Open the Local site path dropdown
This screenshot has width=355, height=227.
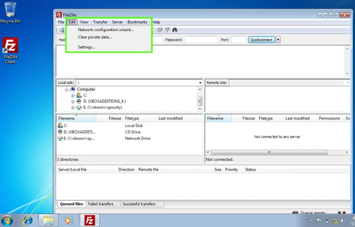coord(200,83)
